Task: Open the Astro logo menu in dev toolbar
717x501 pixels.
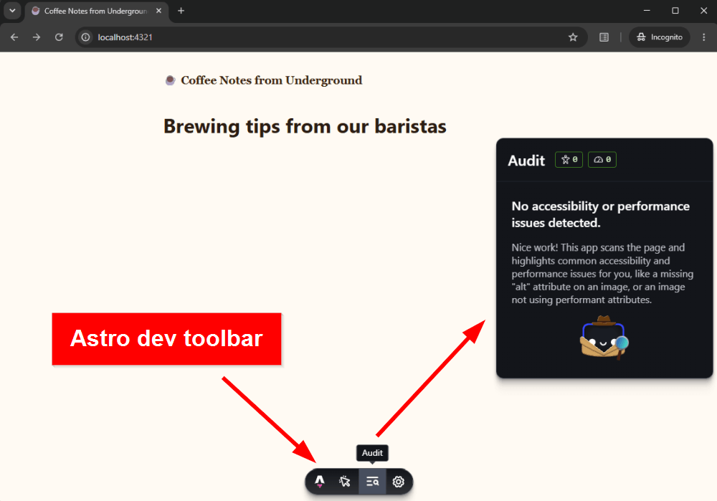Action: [320, 482]
